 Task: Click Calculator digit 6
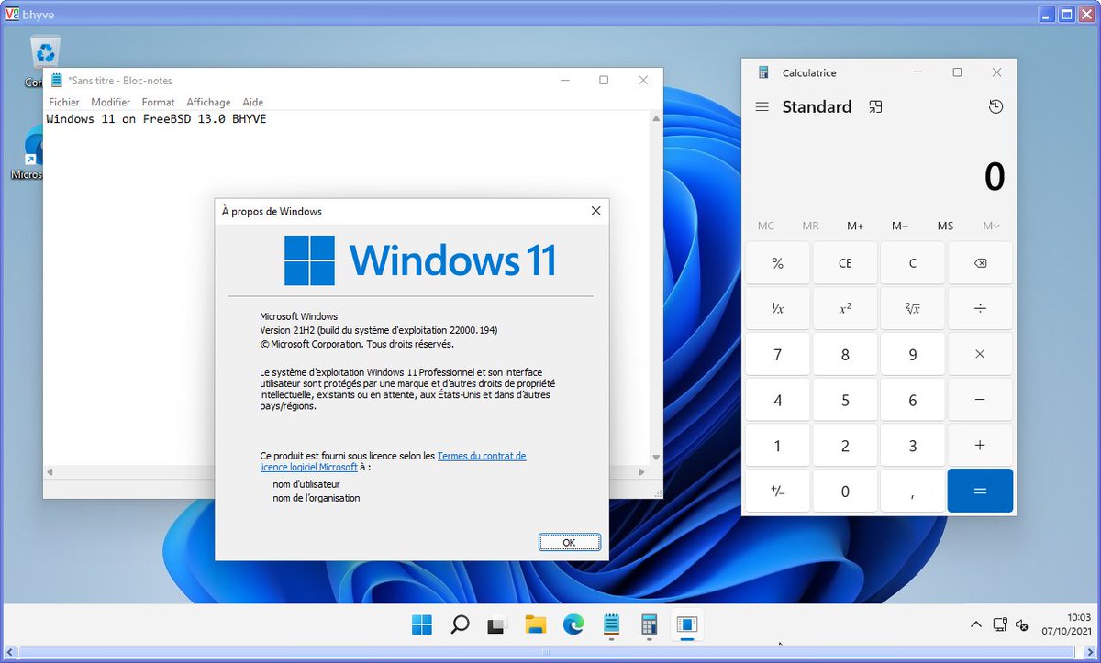point(912,400)
